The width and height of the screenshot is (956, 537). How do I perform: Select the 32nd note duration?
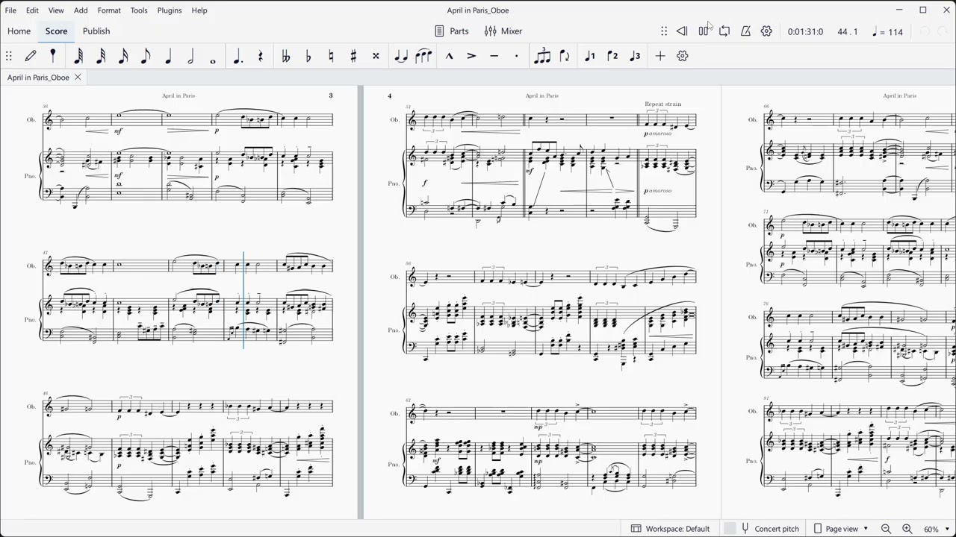click(101, 56)
